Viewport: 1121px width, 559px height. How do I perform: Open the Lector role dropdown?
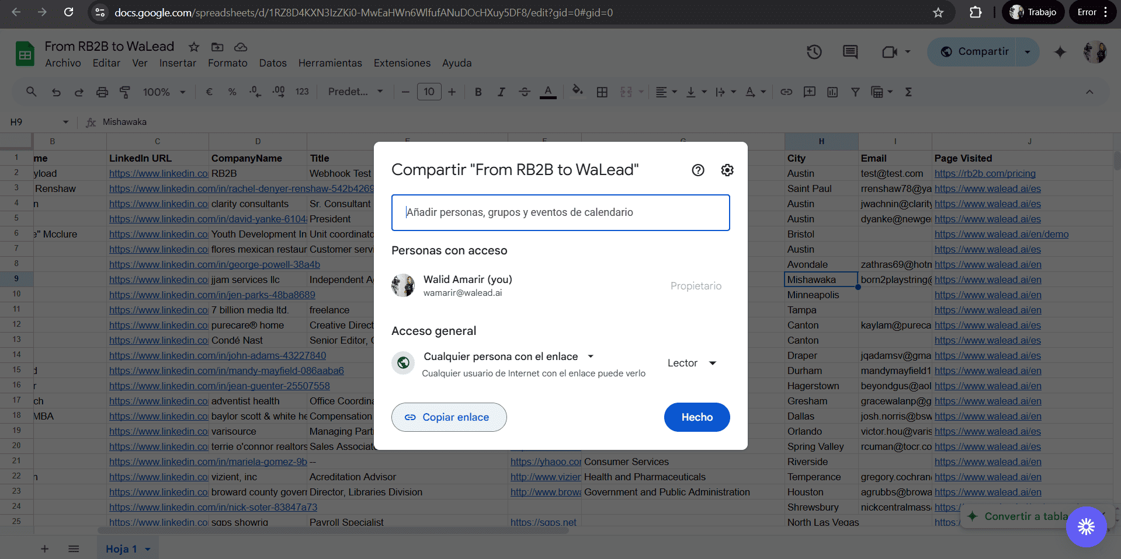(692, 363)
